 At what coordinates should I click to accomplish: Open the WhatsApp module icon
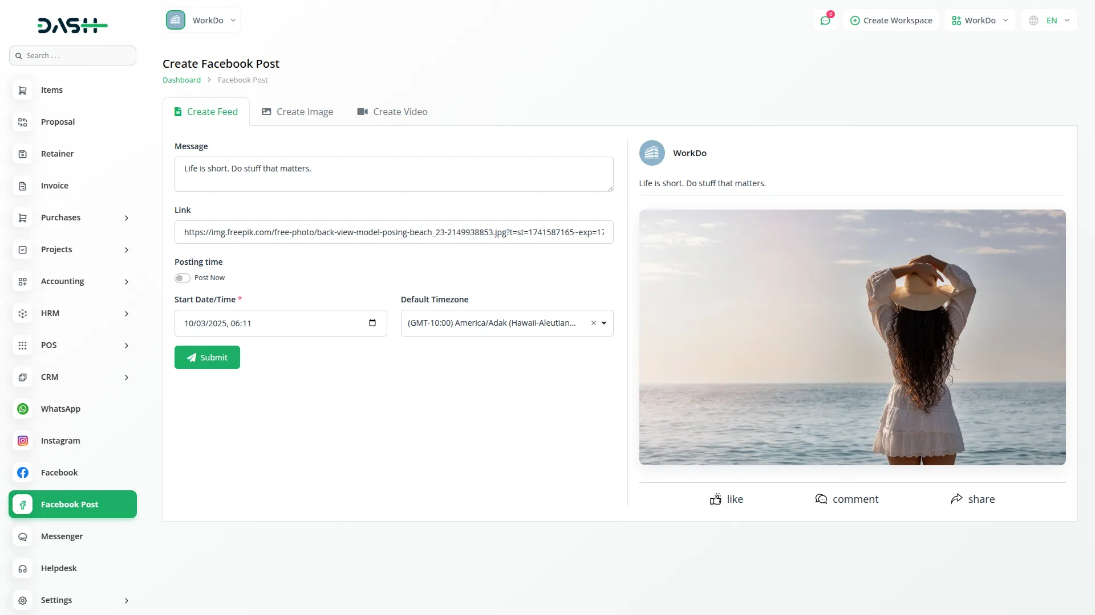point(22,409)
